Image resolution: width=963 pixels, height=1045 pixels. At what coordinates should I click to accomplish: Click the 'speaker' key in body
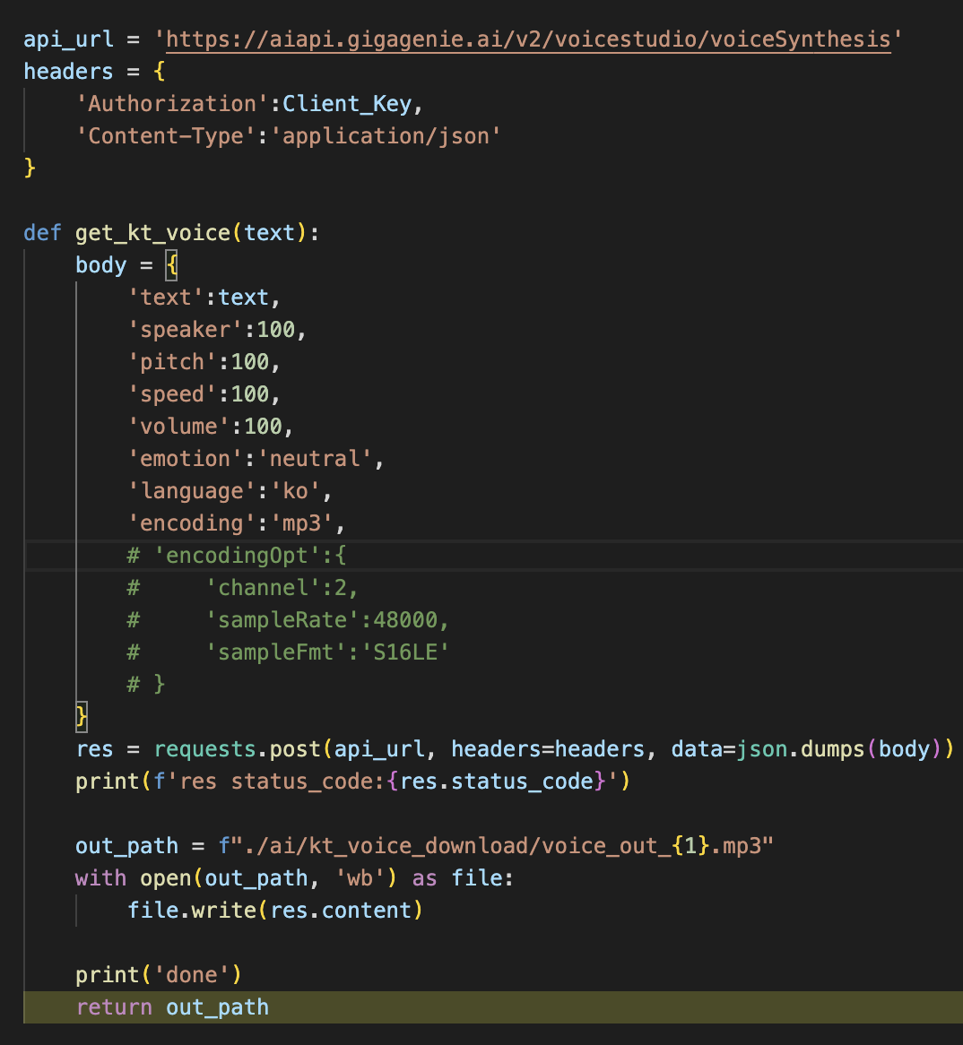point(185,330)
